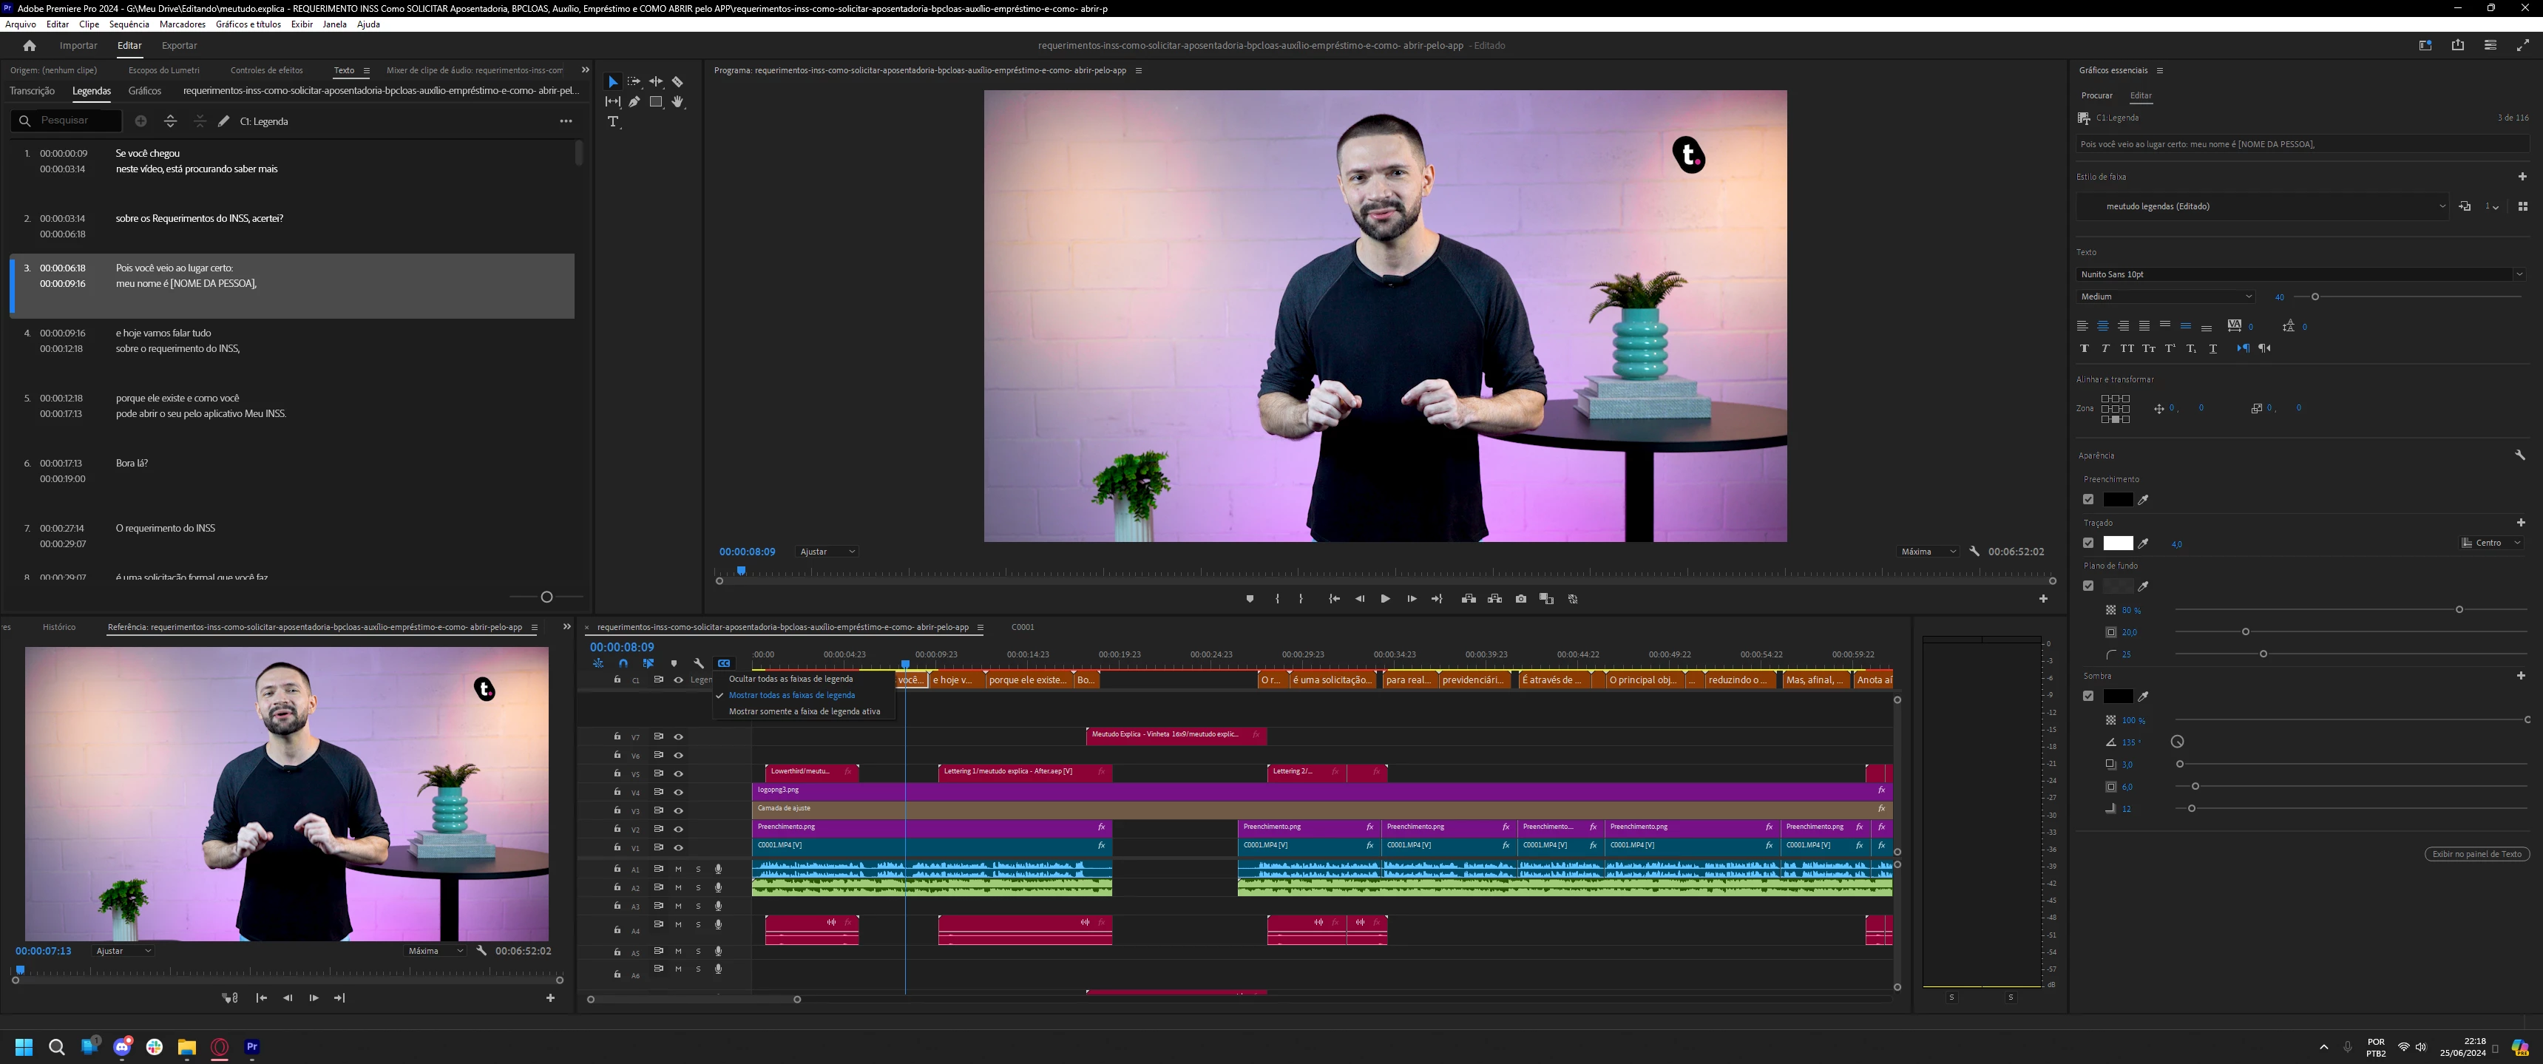2543x1064 pixels.
Task: Disable the Sombra shadow checkbox
Action: point(2088,696)
